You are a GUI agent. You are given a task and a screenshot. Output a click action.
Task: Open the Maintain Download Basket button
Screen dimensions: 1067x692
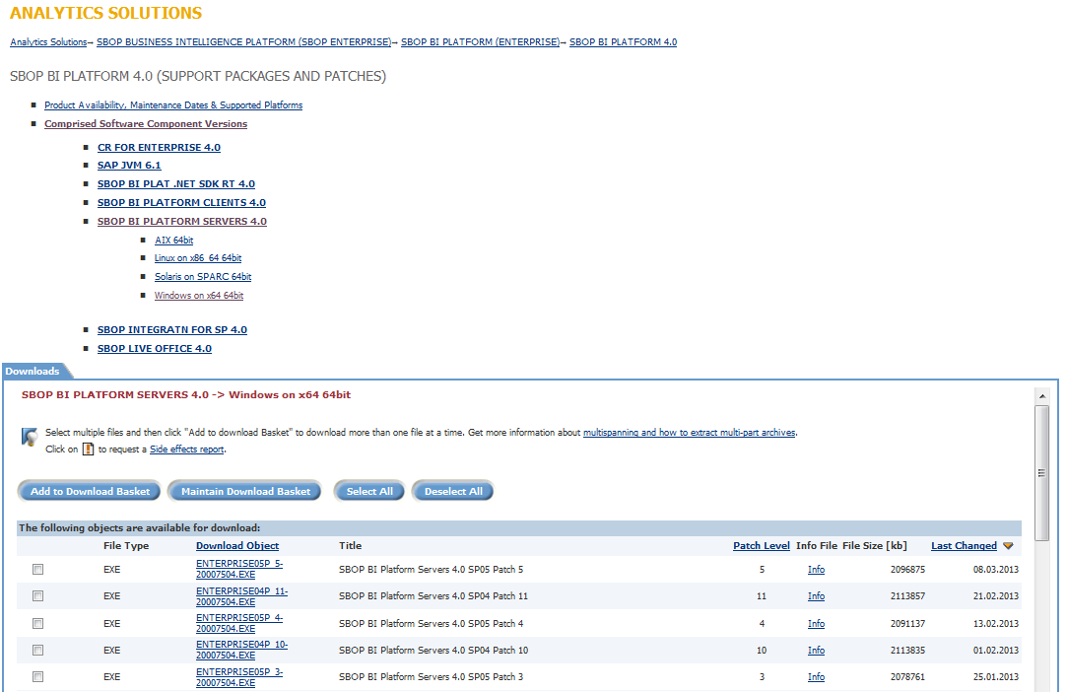[245, 491]
